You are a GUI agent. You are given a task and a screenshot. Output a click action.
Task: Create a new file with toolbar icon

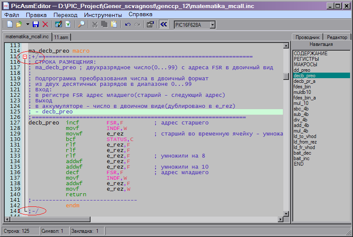(10, 24)
